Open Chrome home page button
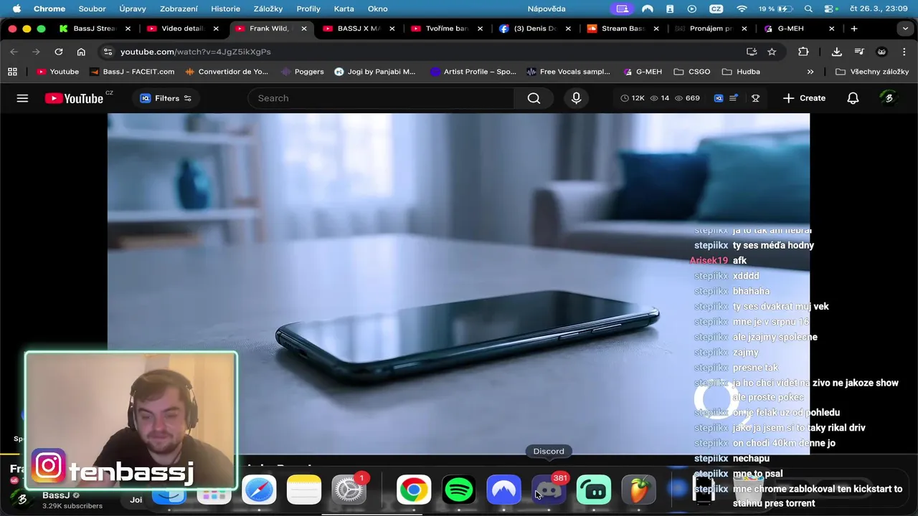 (x=81, y=52)
